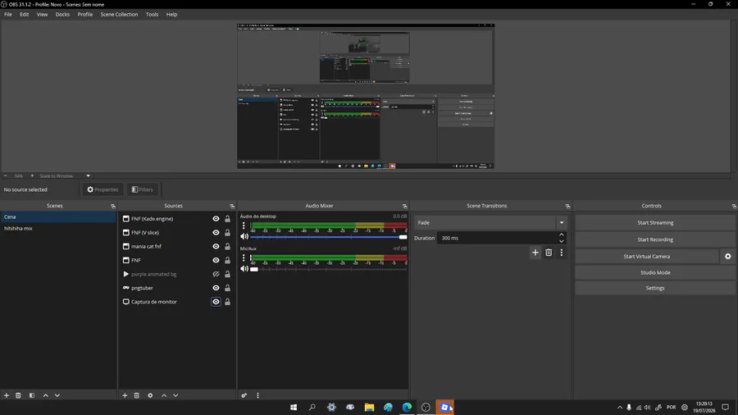This screenshot has width=738, height=415.
Task: Open source Filters button
Action: [x=143, y=189]
